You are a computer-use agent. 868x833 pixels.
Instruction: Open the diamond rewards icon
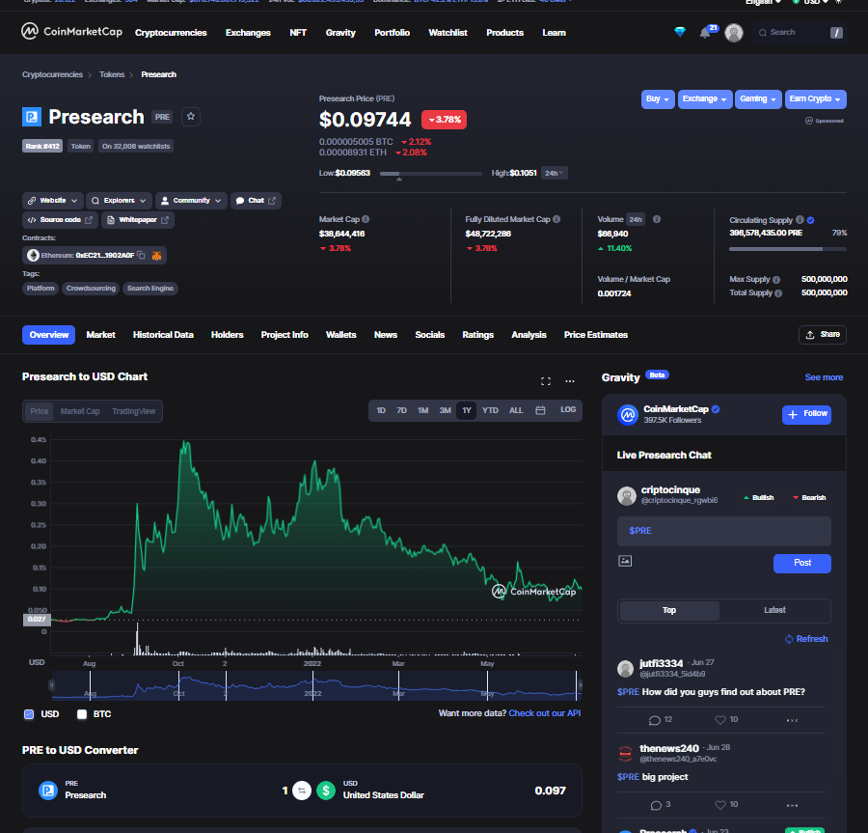(x=680, y=32)
